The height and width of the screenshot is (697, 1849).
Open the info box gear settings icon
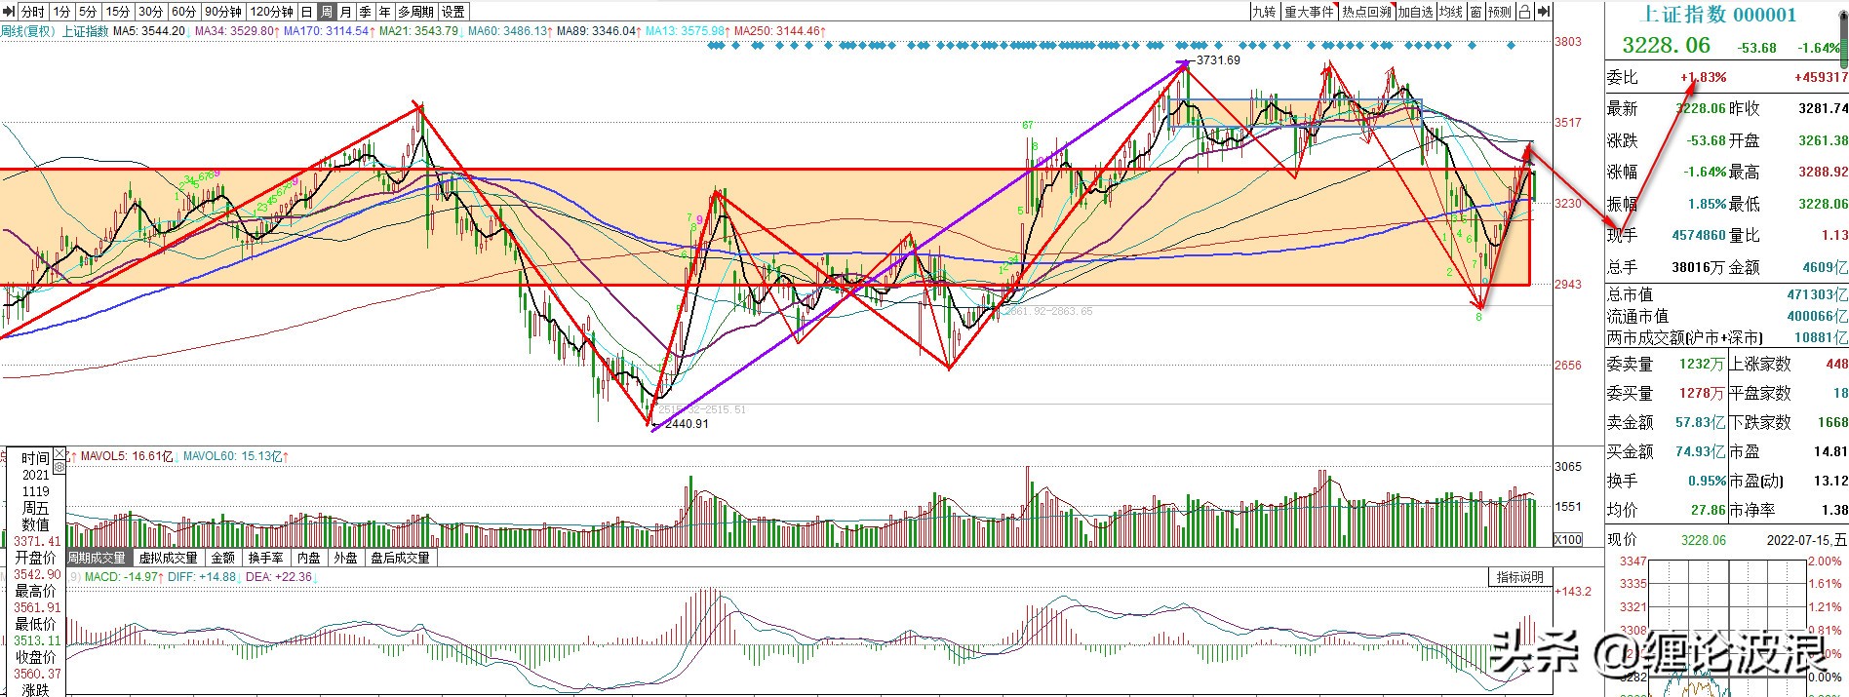point(59,468)
